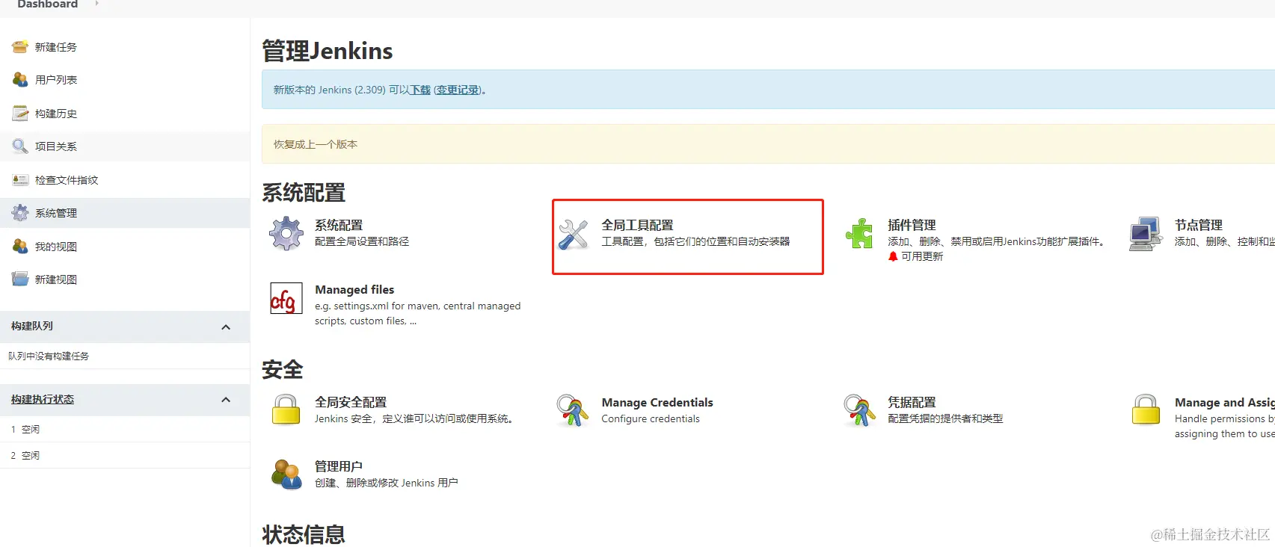Click executor row '2 空闲'
This screenshot has height=547, width=1275.
[125, 455]
